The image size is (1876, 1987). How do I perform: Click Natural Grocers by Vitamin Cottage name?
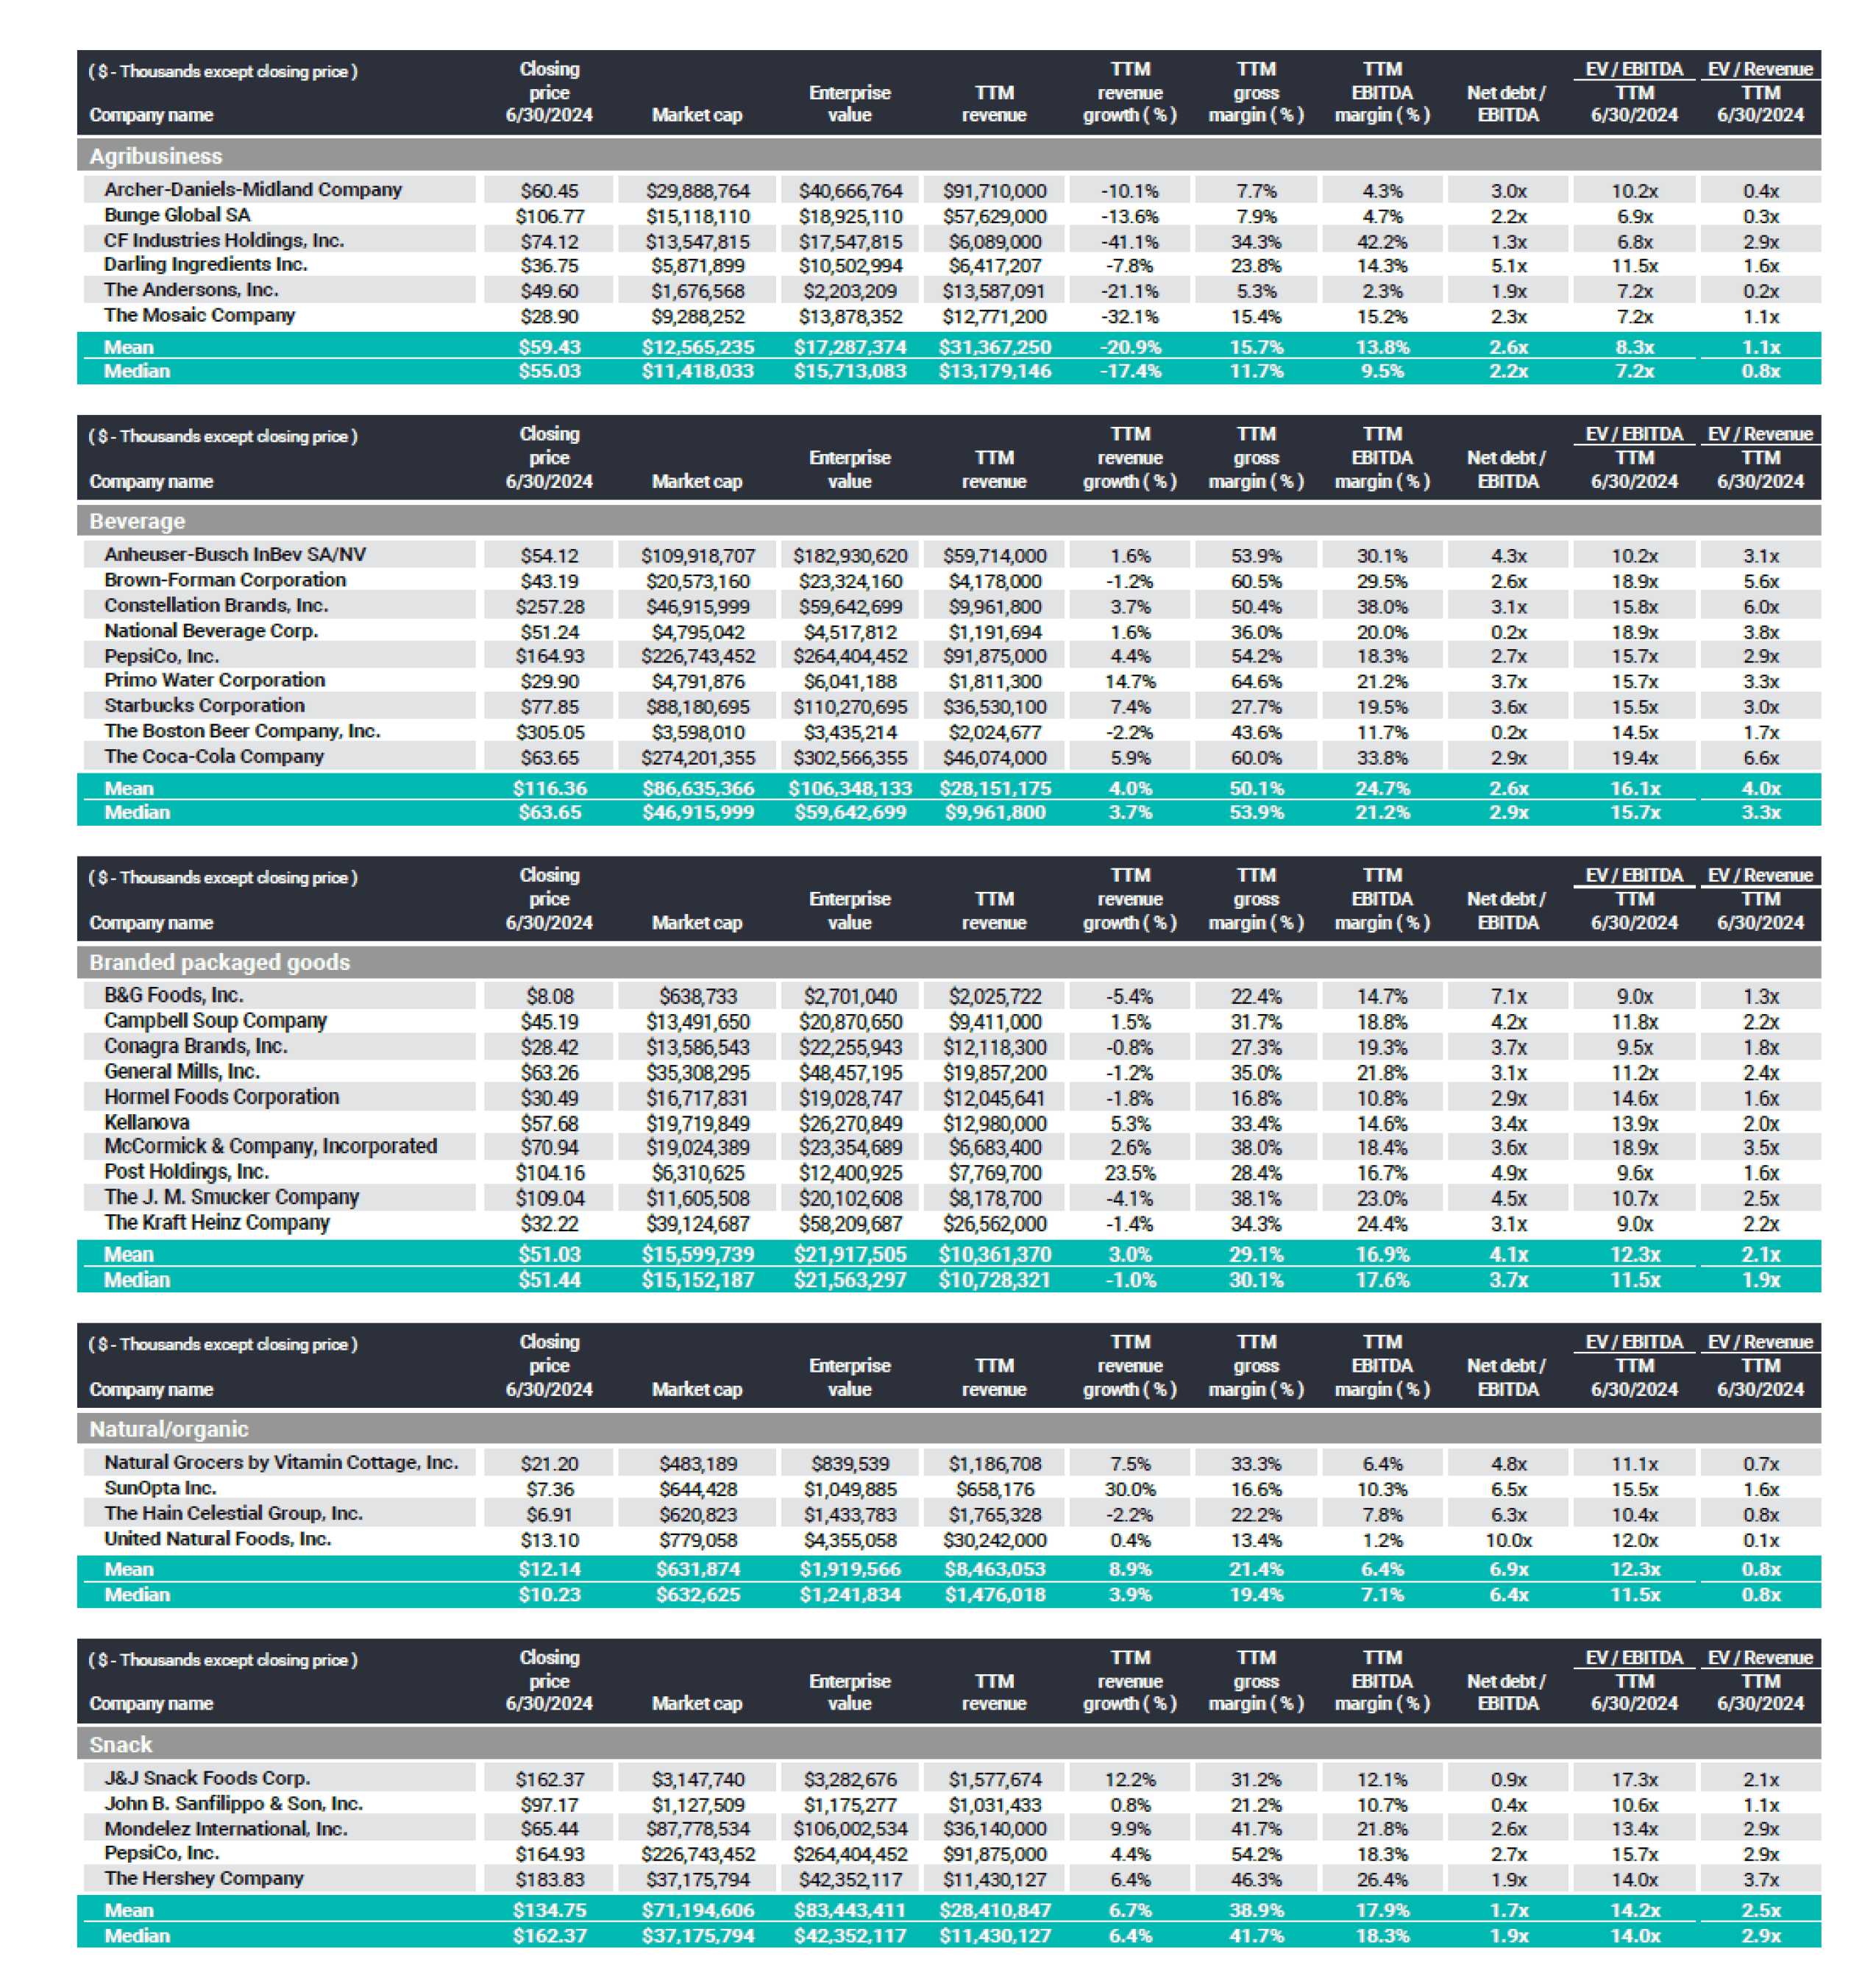[281, 1463]
